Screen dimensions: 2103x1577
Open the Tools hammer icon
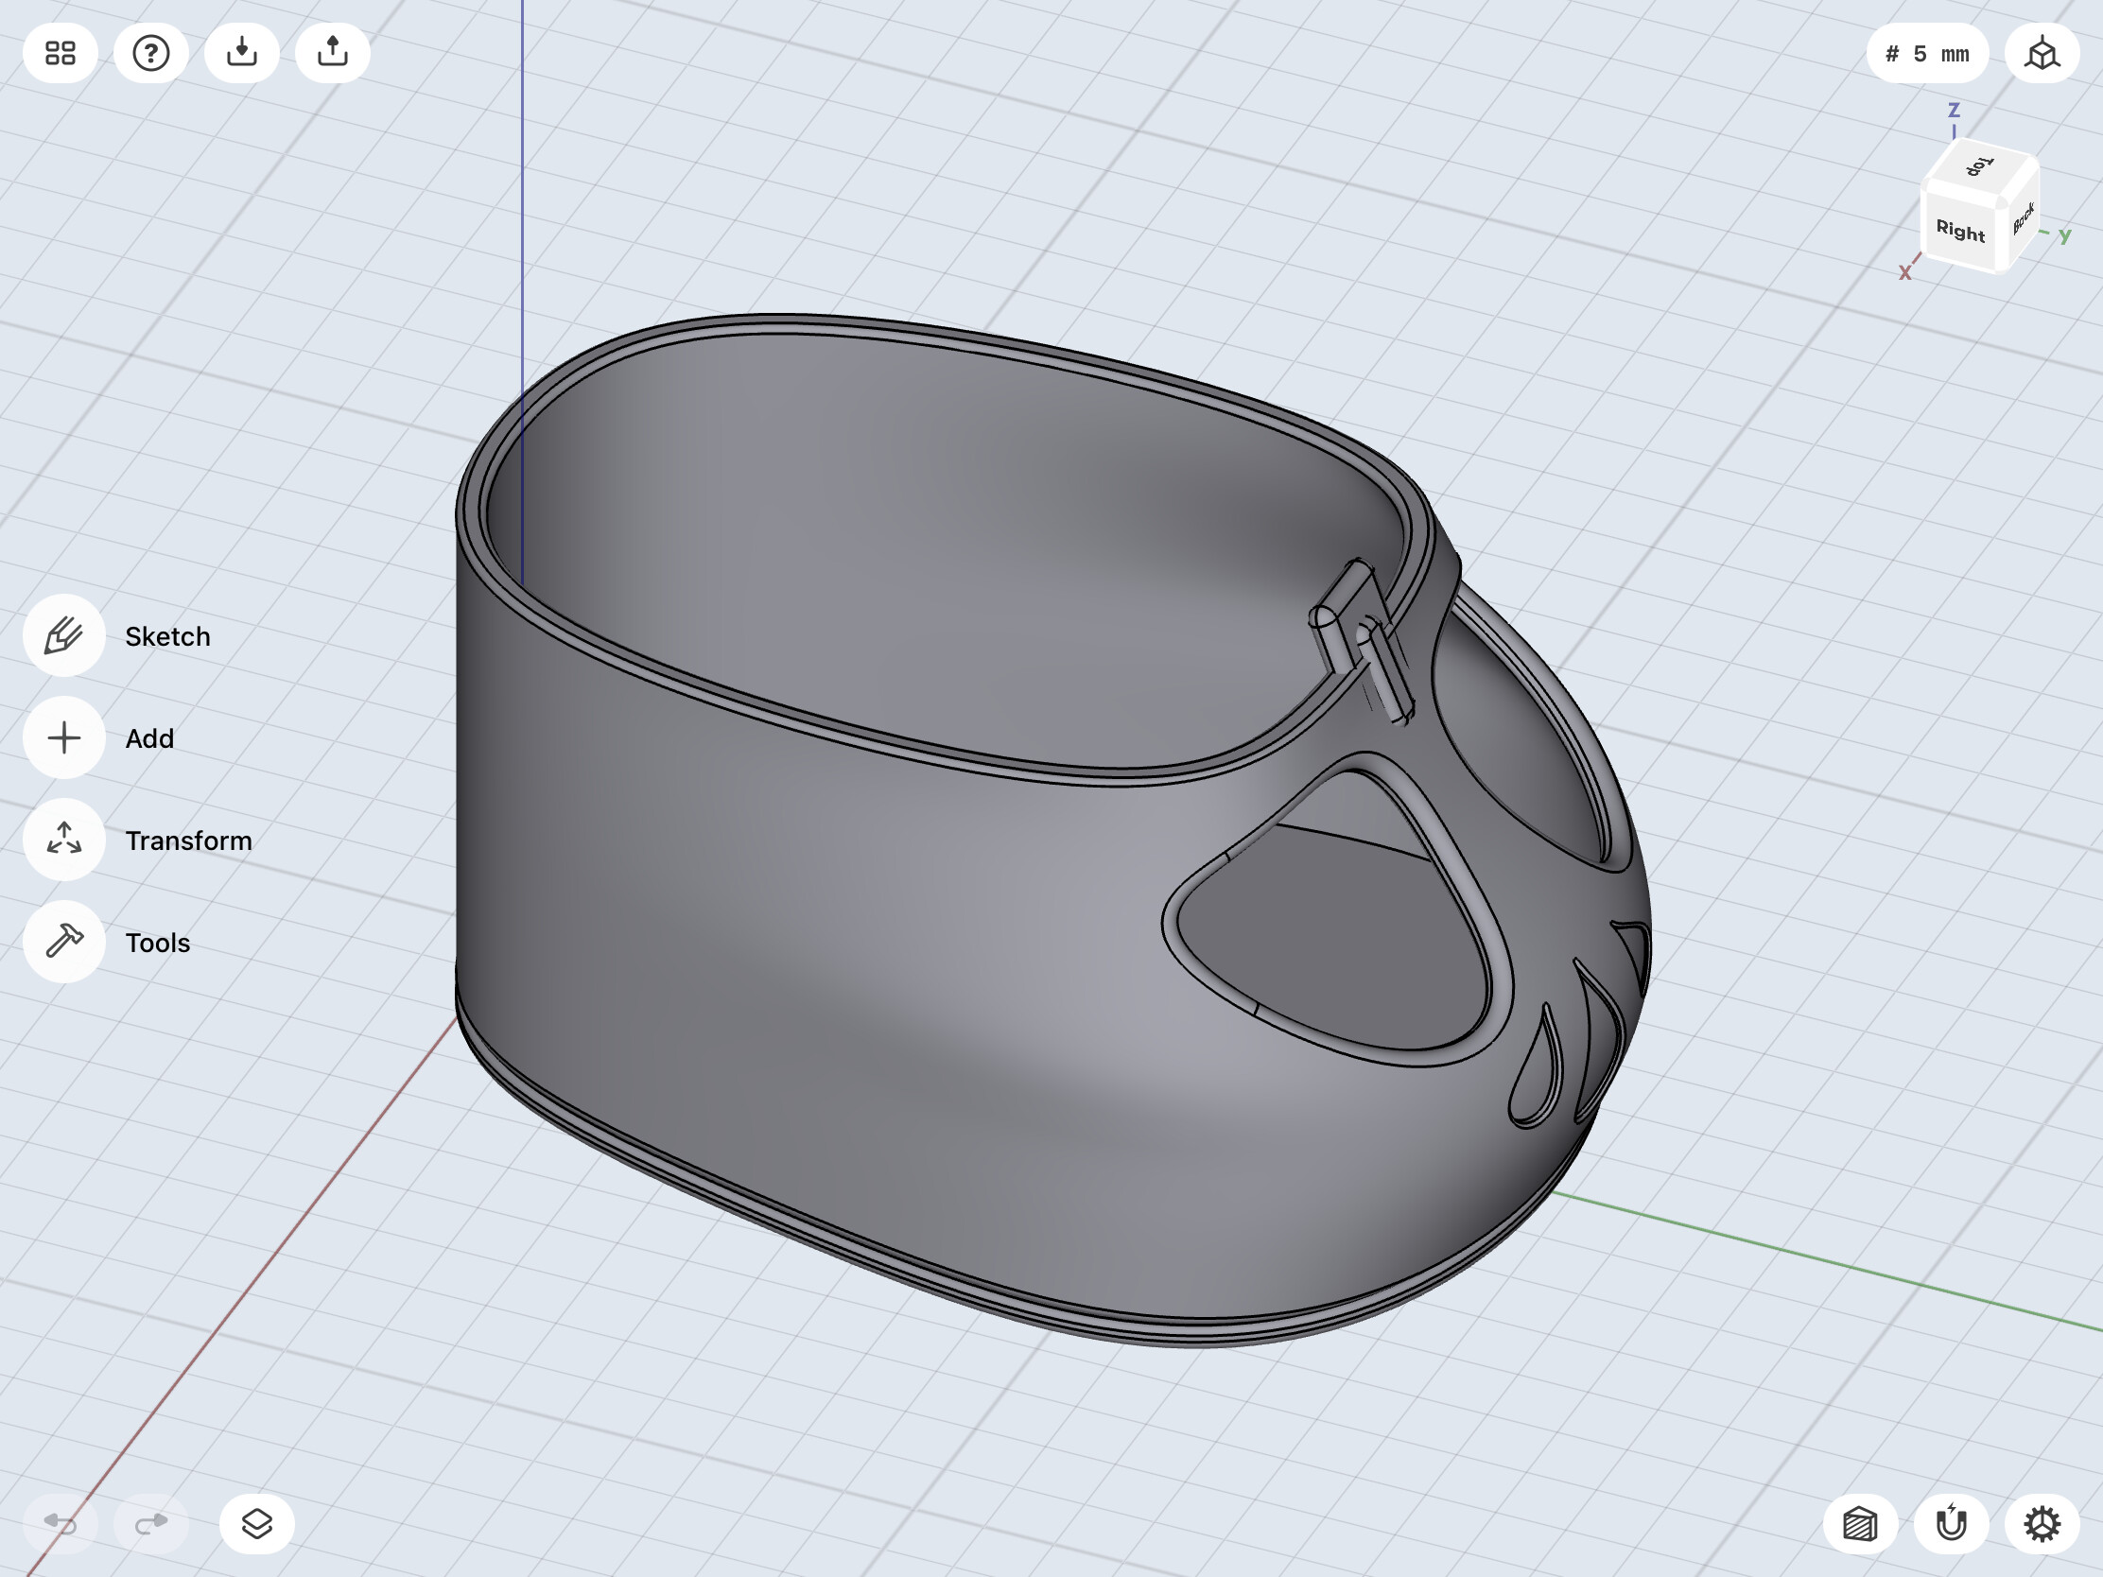(x=63, y=942)
